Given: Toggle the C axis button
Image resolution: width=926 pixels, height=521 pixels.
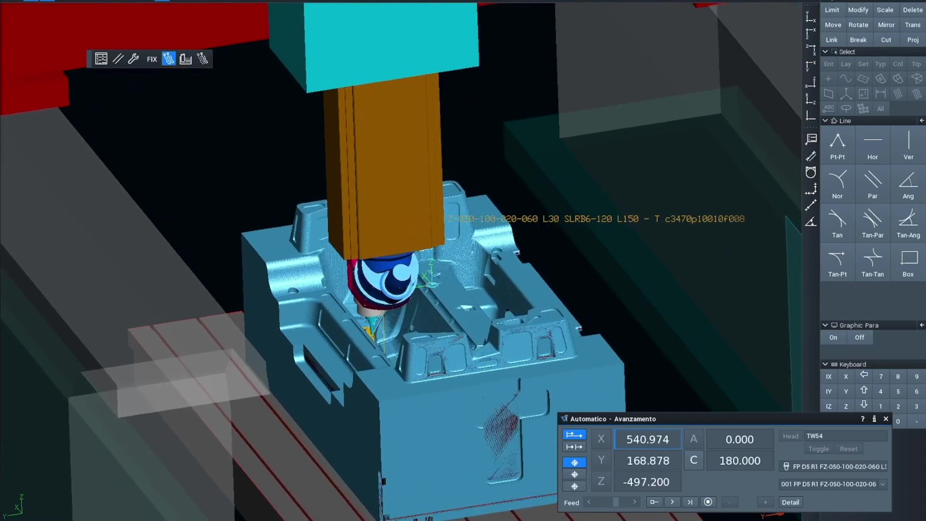Looking at the screenshot, I should point(693,461).
